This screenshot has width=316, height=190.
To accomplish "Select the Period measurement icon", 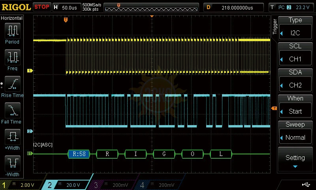I will pyautogui.click(x=13, y=31).
